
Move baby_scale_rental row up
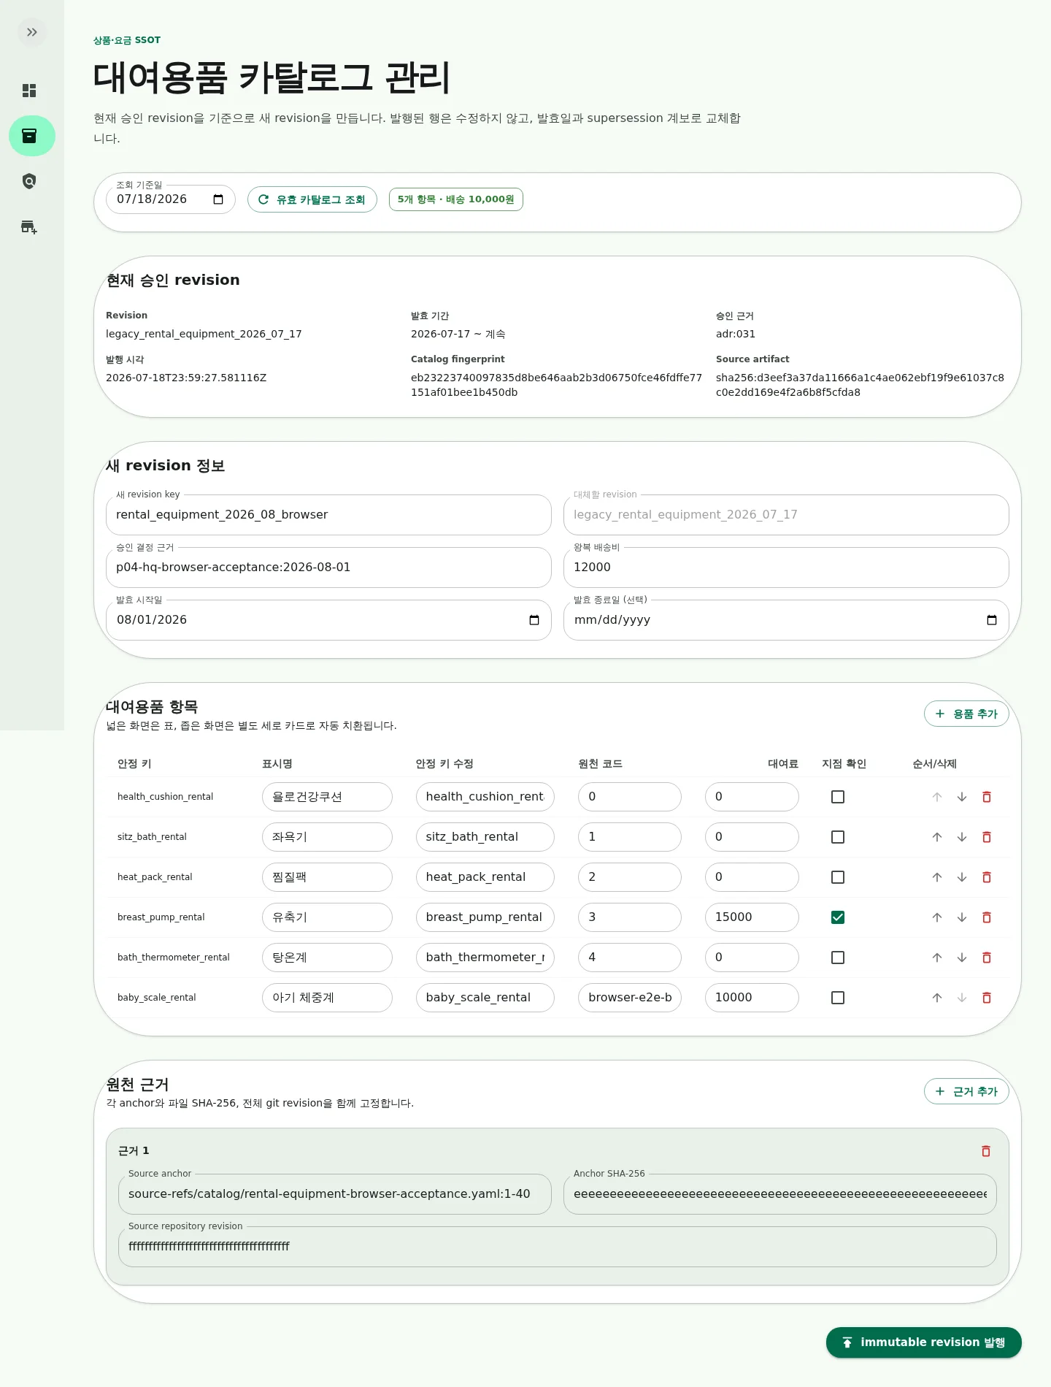pos(937,998)
